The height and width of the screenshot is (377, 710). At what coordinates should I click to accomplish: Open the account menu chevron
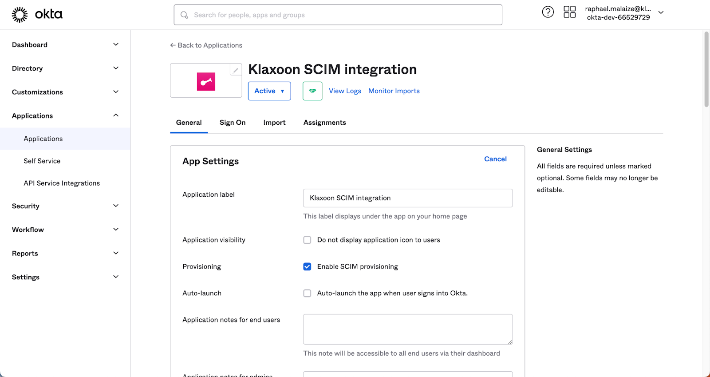[x=661, y=13]
